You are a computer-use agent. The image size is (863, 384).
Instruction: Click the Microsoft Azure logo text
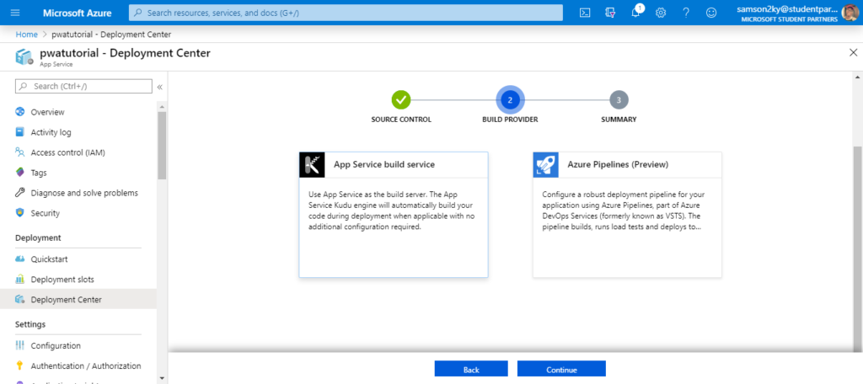pos(77,13)
